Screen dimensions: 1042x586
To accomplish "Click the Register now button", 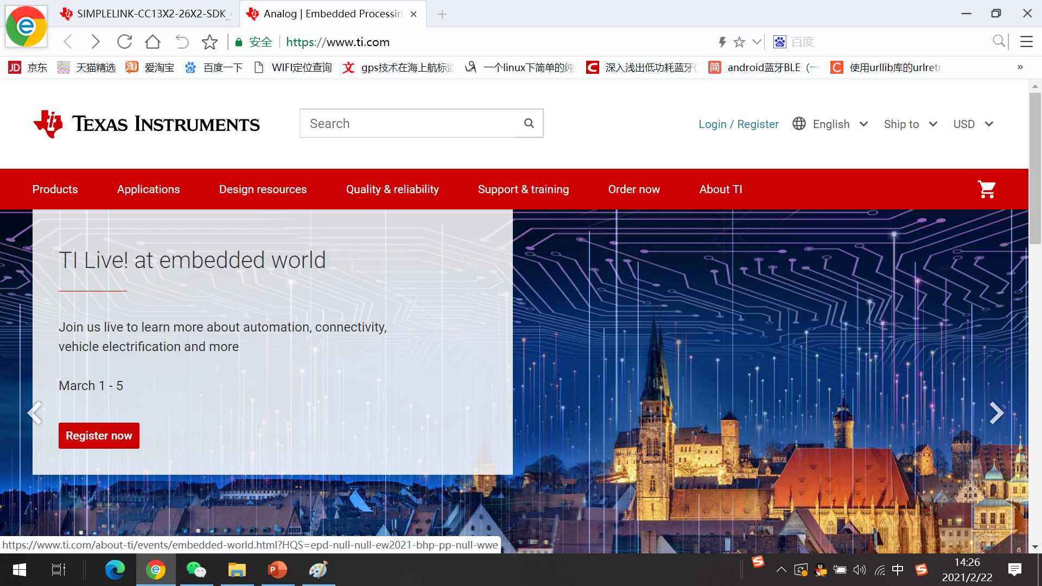I will [x=99, y=436].
